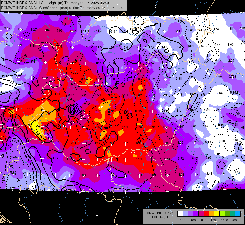Click the wind shear value '2.64'
The height and width of the screenshot is (225, 245).
point(219,93)
